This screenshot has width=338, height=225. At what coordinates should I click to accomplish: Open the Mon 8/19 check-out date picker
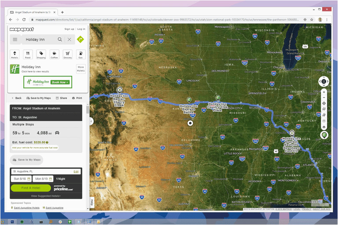(x=43, y=179)
